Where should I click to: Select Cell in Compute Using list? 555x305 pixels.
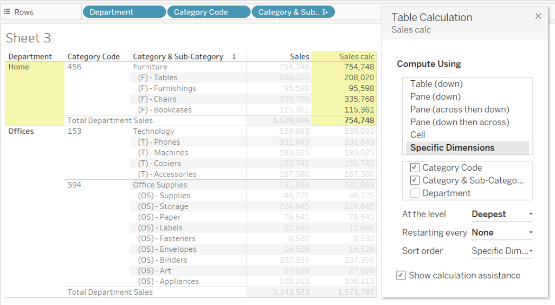tap(418, 135)
